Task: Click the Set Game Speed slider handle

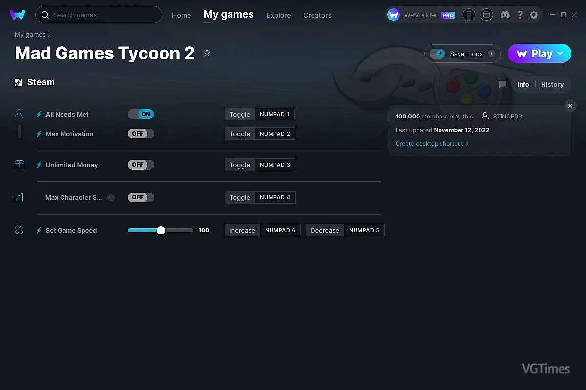Action: tap(161, 230)
